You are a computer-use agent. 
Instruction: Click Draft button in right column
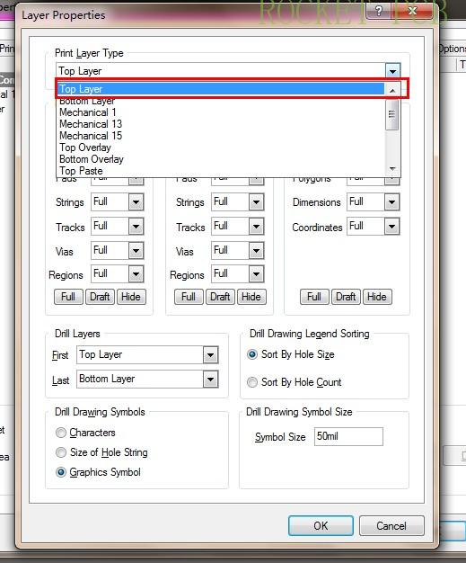pyautogui.click(x=346, y=297)
